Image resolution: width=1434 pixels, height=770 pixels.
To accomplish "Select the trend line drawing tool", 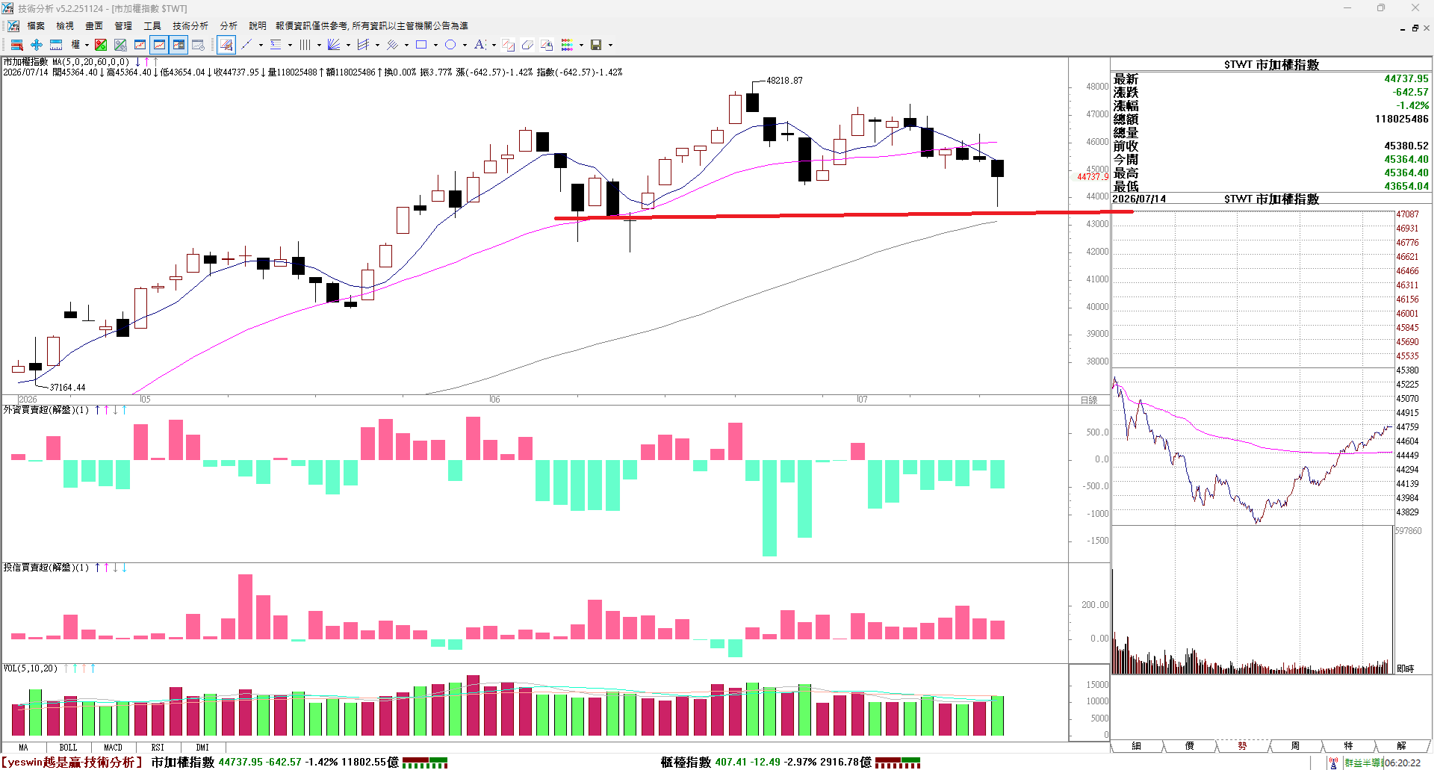I will (x=246, y=45).
